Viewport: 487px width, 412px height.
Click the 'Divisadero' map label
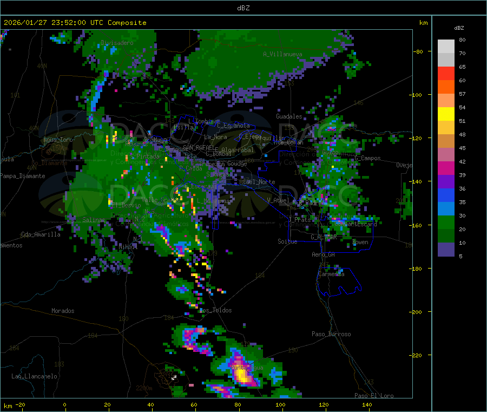(117, 43)
